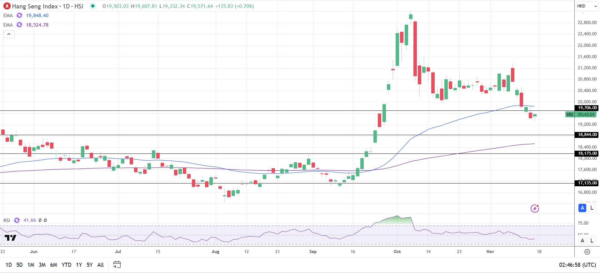Select the 1M time range

[x=31, y=265]
